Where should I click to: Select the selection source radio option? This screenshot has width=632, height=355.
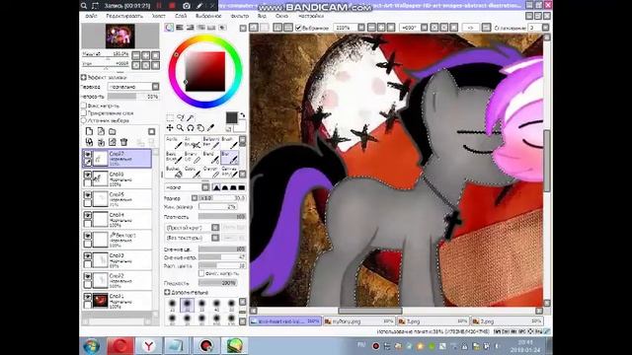pyautogui.click(x=84, y=120)
